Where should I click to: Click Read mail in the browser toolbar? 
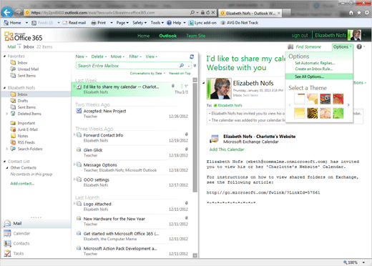pyautogui.click(x=74, y=23)
